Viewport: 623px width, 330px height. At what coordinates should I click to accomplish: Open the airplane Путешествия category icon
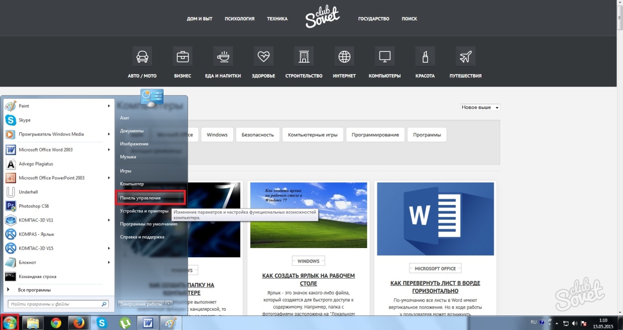point(465,56)
